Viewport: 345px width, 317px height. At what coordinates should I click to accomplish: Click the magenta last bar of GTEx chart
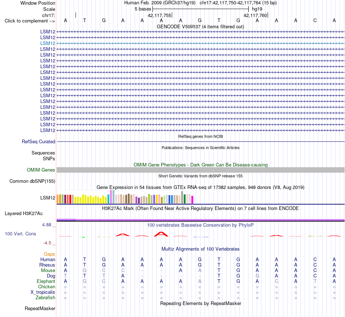(x=192, y=199)
